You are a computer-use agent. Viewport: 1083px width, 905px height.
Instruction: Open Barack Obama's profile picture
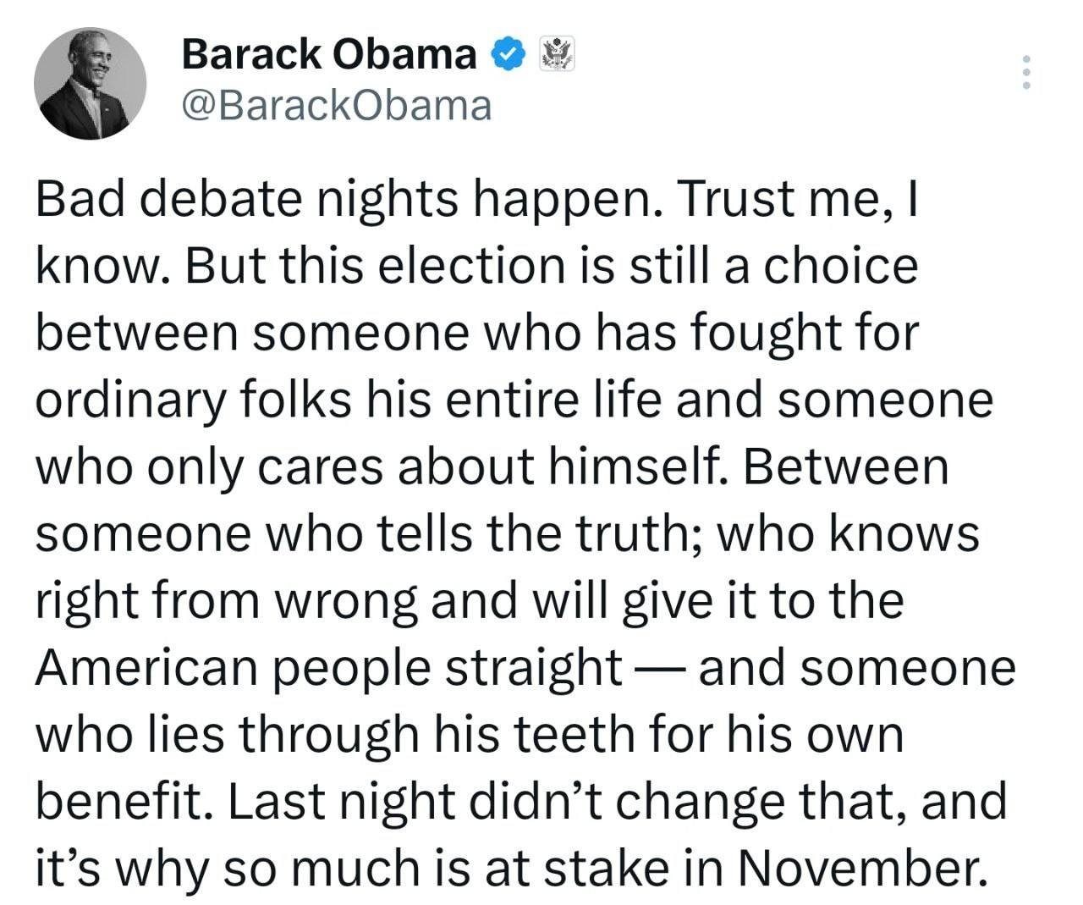(x=90, y=83)
